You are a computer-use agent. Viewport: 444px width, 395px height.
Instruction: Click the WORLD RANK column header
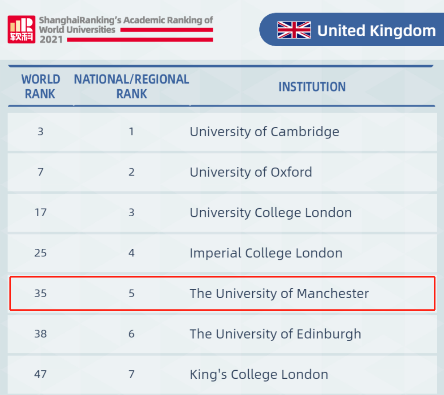tap(40, 87)
